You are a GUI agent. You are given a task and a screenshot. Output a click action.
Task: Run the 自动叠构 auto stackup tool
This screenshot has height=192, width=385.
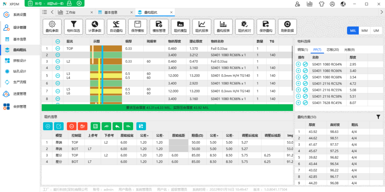[116, 26]
